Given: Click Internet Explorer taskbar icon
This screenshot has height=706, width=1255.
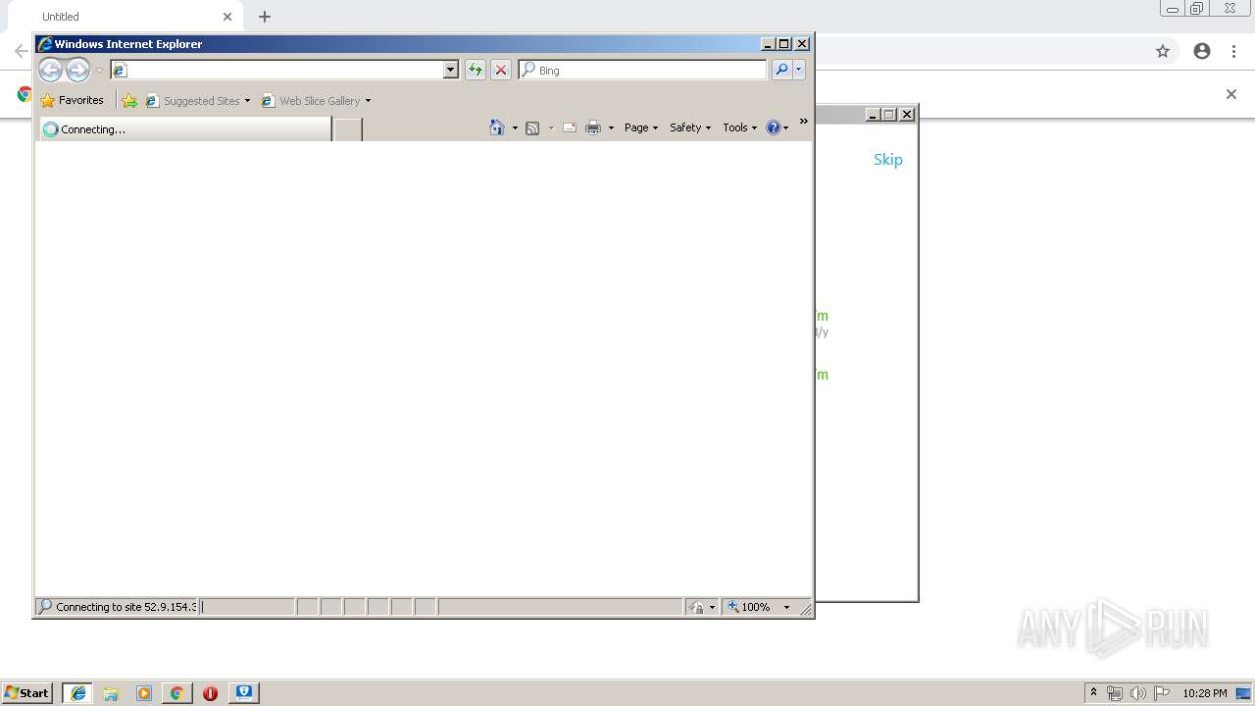Looking at the screenshot, I should tap(77, 693).
